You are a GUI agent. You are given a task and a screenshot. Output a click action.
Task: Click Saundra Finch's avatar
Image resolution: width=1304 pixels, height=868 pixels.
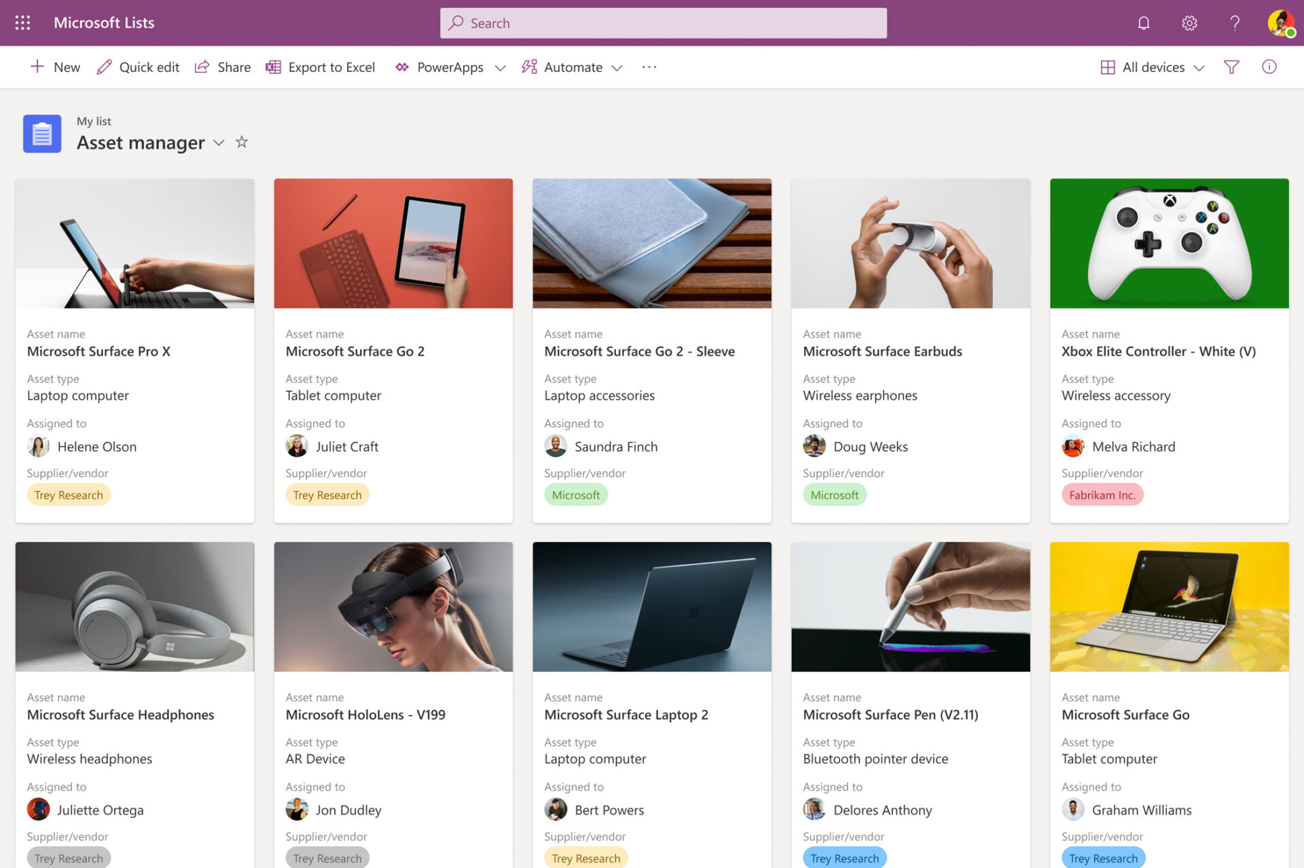[x=556, y=447]
